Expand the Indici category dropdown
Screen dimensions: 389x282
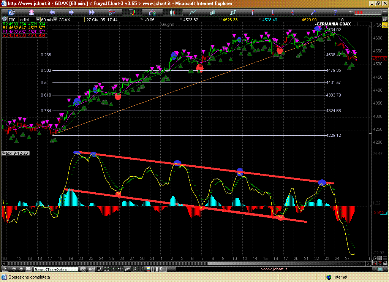(x=38, y=19)
